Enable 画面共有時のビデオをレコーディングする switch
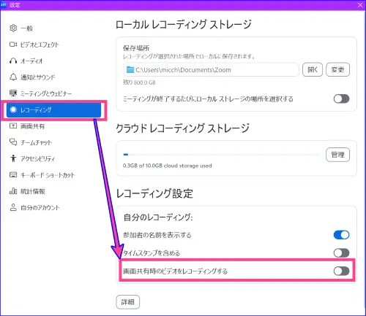The width and height of the screenshot is (366, 316). pyautogui.click(x=341, y=271)
